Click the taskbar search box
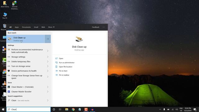The height and width of the screenshot is (112, 199). [x=29, y=109]
